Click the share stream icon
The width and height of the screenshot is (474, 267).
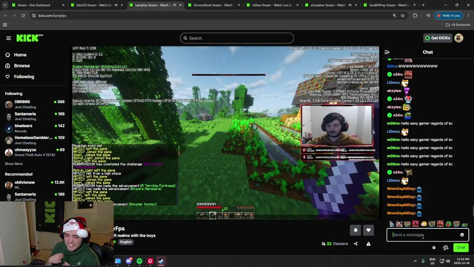[356, 244]
